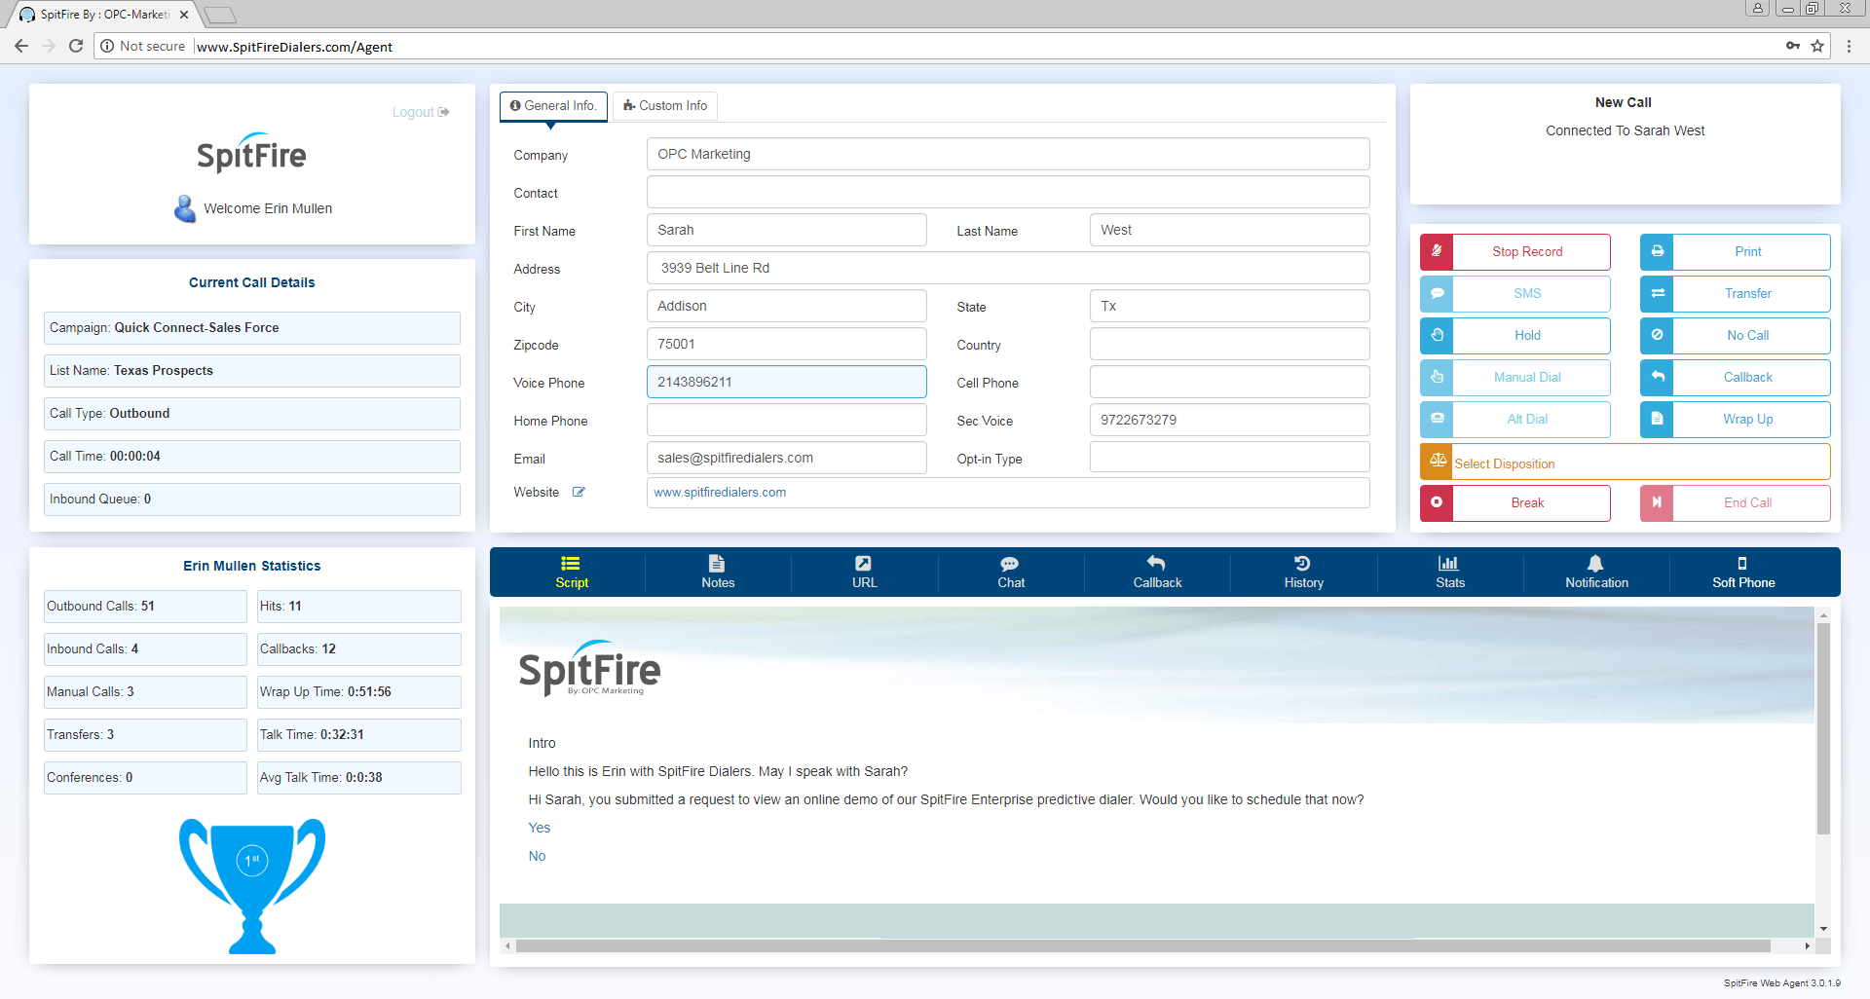Click the script panel horizontal scrollbar
Screen dimensions: 1870x999
[x=1142, y=945]
